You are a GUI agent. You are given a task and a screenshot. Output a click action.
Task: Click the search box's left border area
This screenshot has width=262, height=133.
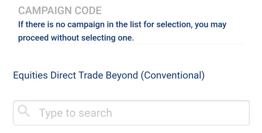point(14,113)
